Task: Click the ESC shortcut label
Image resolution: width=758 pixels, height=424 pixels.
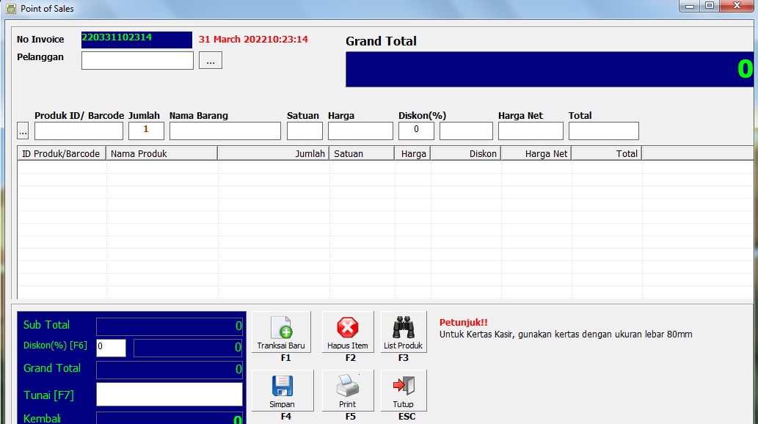Action: pos(407,416)
